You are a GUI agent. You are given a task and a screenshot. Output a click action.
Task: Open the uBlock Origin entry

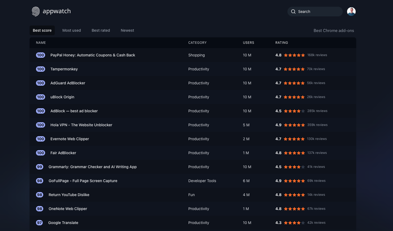(62, 97)
